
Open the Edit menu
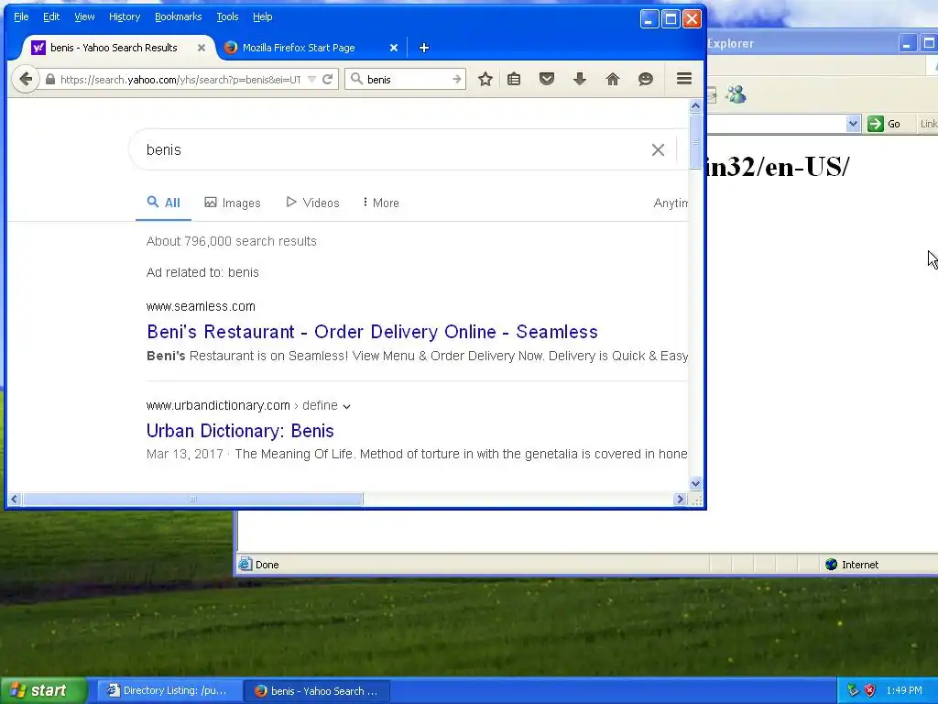(51, 16)
